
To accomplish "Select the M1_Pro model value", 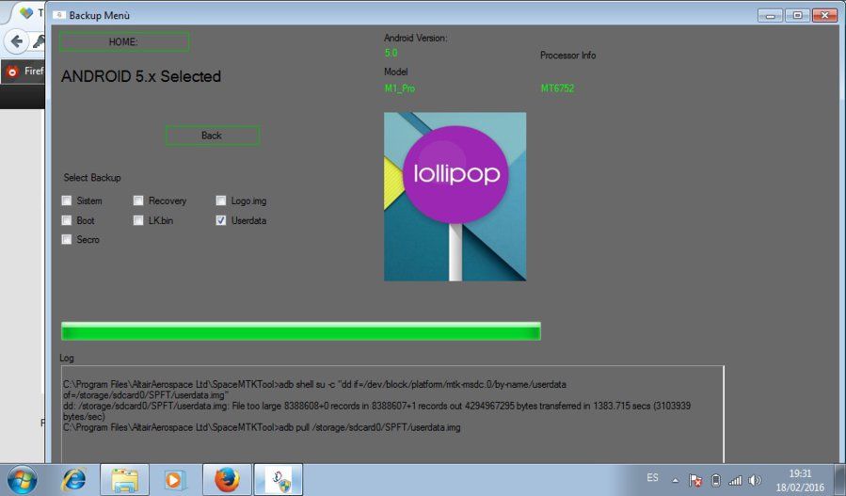I will [x=400, y=88].
